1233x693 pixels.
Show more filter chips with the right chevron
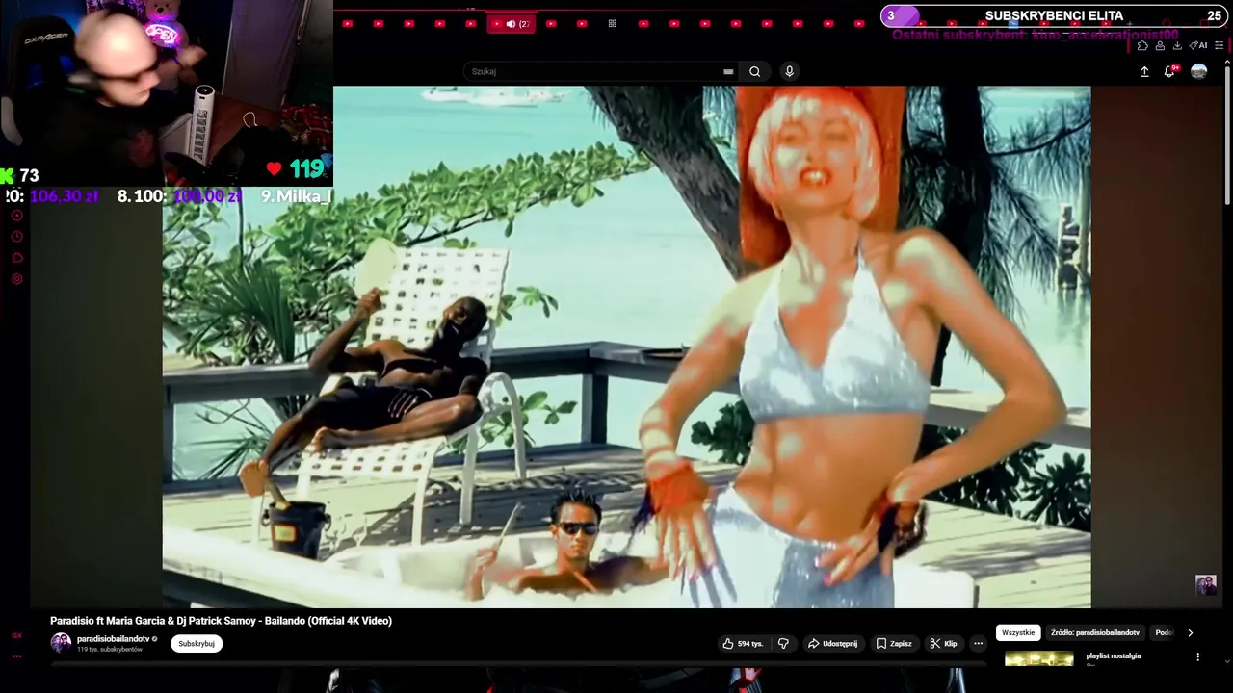[x=1190, y=633]
